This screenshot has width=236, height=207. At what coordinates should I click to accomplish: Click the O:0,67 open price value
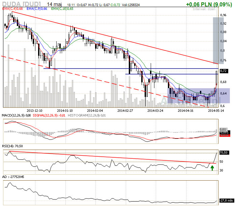tap(82, 5)
